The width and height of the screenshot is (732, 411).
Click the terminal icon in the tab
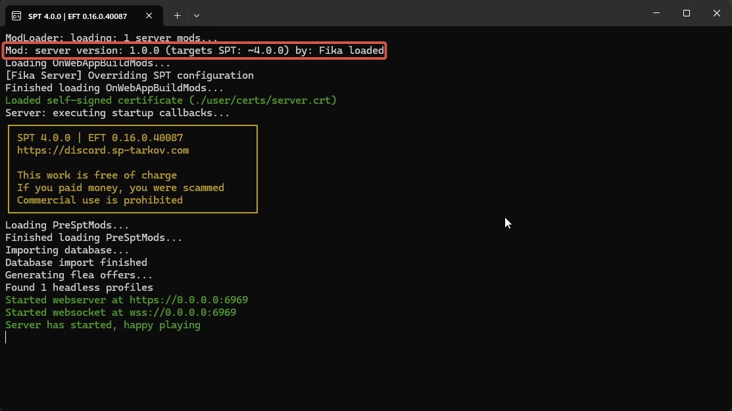(x=16, y=15)
